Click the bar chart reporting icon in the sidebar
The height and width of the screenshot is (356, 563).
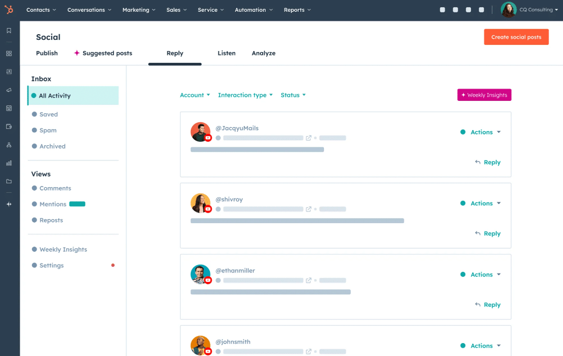(8, 163)
